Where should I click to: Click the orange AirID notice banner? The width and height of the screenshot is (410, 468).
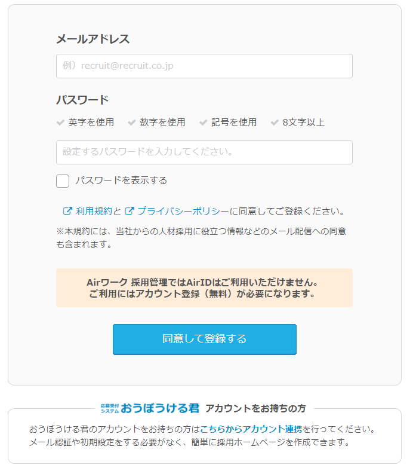click(204, 287)
